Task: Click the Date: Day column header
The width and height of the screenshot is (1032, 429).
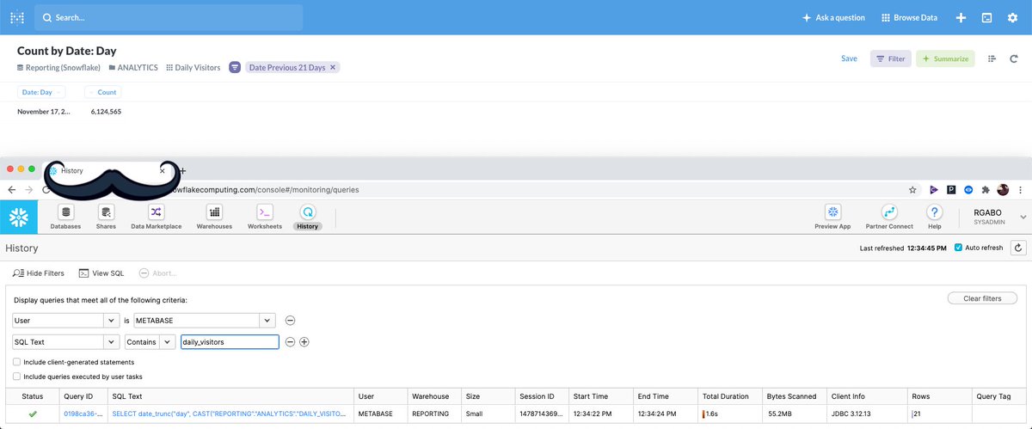Action: pyautogui.click(x=41, y=92)
